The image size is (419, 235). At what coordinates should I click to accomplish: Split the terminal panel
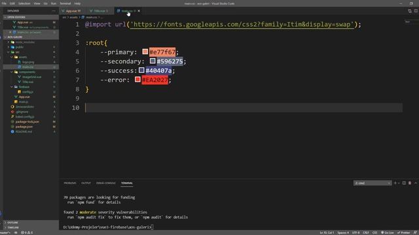click(x=404, y=183)
